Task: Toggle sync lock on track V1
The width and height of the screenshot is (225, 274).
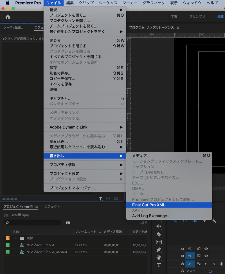Action: point(199,255)
